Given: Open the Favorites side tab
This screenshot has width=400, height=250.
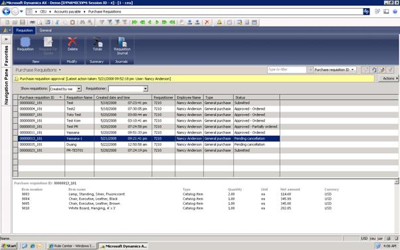Looking at the screenshot, I should coord(6,55).
